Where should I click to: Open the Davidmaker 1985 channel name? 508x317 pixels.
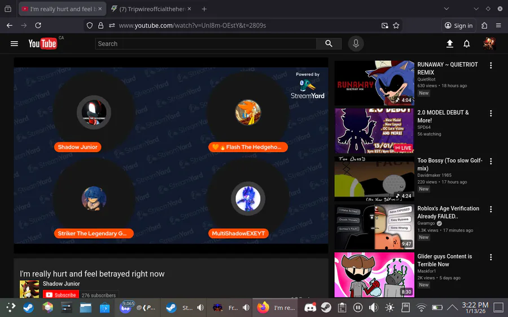pos(434,175)
